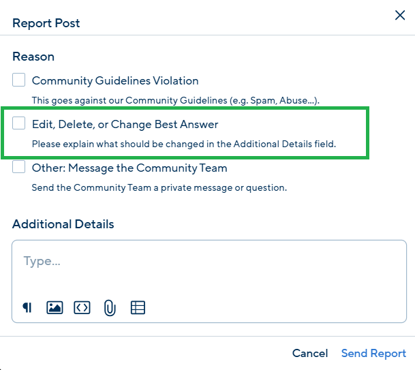Screen dimensions: 415x370
Task: Open the paragraph formatting menu icon
Action: pyautogui.click(x=27, y=307)
